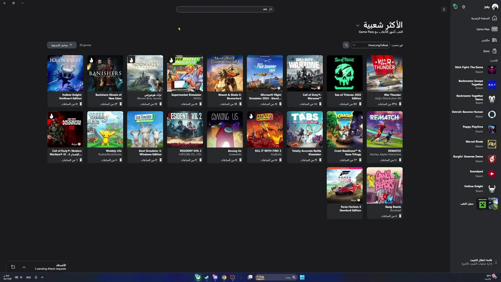Viewport: 501px width, 282px height.
Task: Open the عوامل التصفية filters button
Action: (x=62, y=45)
